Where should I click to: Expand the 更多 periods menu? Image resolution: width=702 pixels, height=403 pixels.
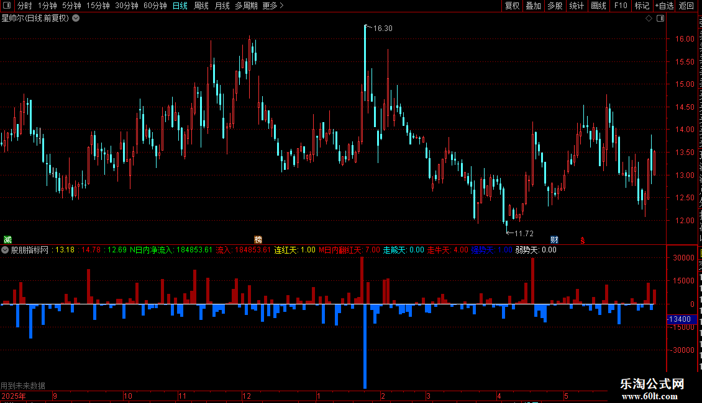click(273, 6)
